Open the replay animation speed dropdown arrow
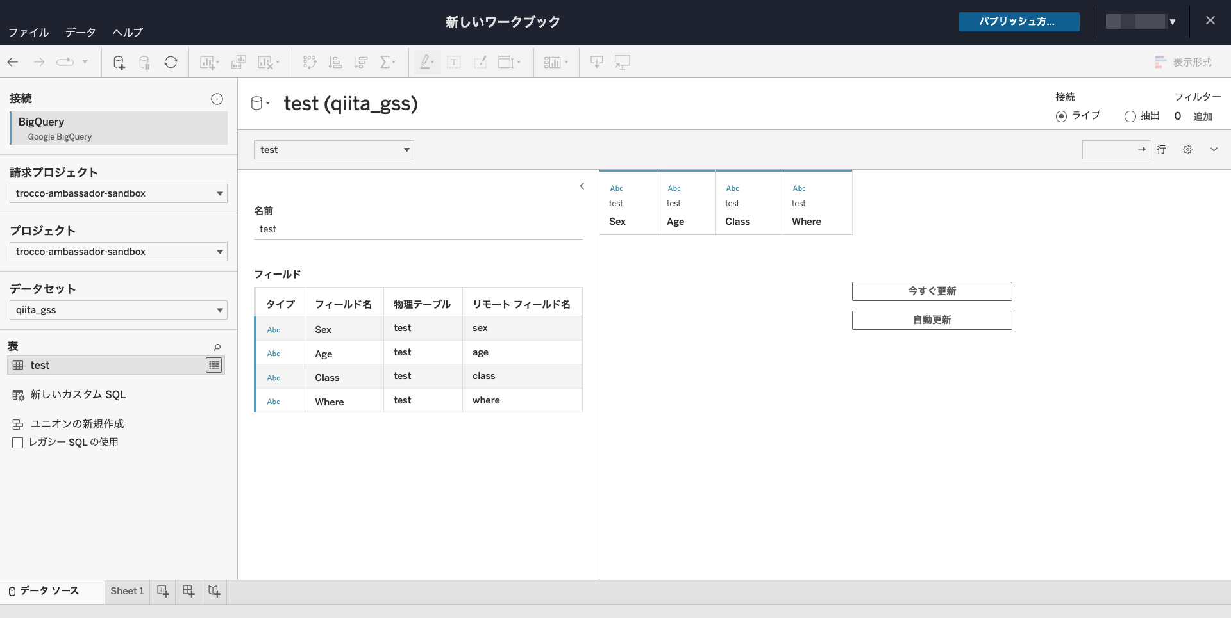The width and height of the screenshot is (1231, 618). 85,62
